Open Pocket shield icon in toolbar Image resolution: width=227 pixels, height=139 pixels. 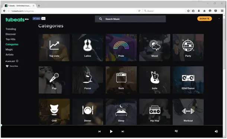point(215,11)
